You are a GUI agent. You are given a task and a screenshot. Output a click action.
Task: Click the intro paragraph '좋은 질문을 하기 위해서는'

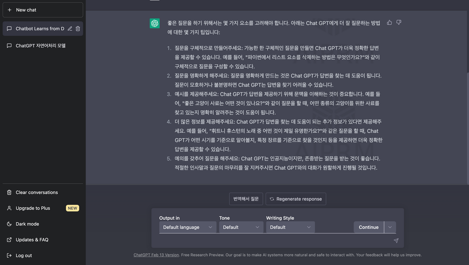274,28
